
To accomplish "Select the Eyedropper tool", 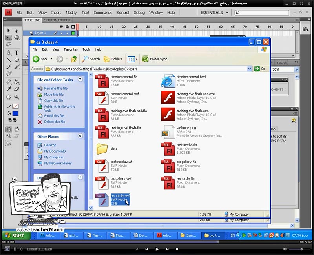I will [9, 89].
